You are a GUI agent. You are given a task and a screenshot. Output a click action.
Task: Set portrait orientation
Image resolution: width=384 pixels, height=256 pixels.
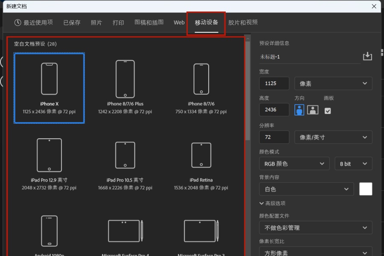pos(299,110)
